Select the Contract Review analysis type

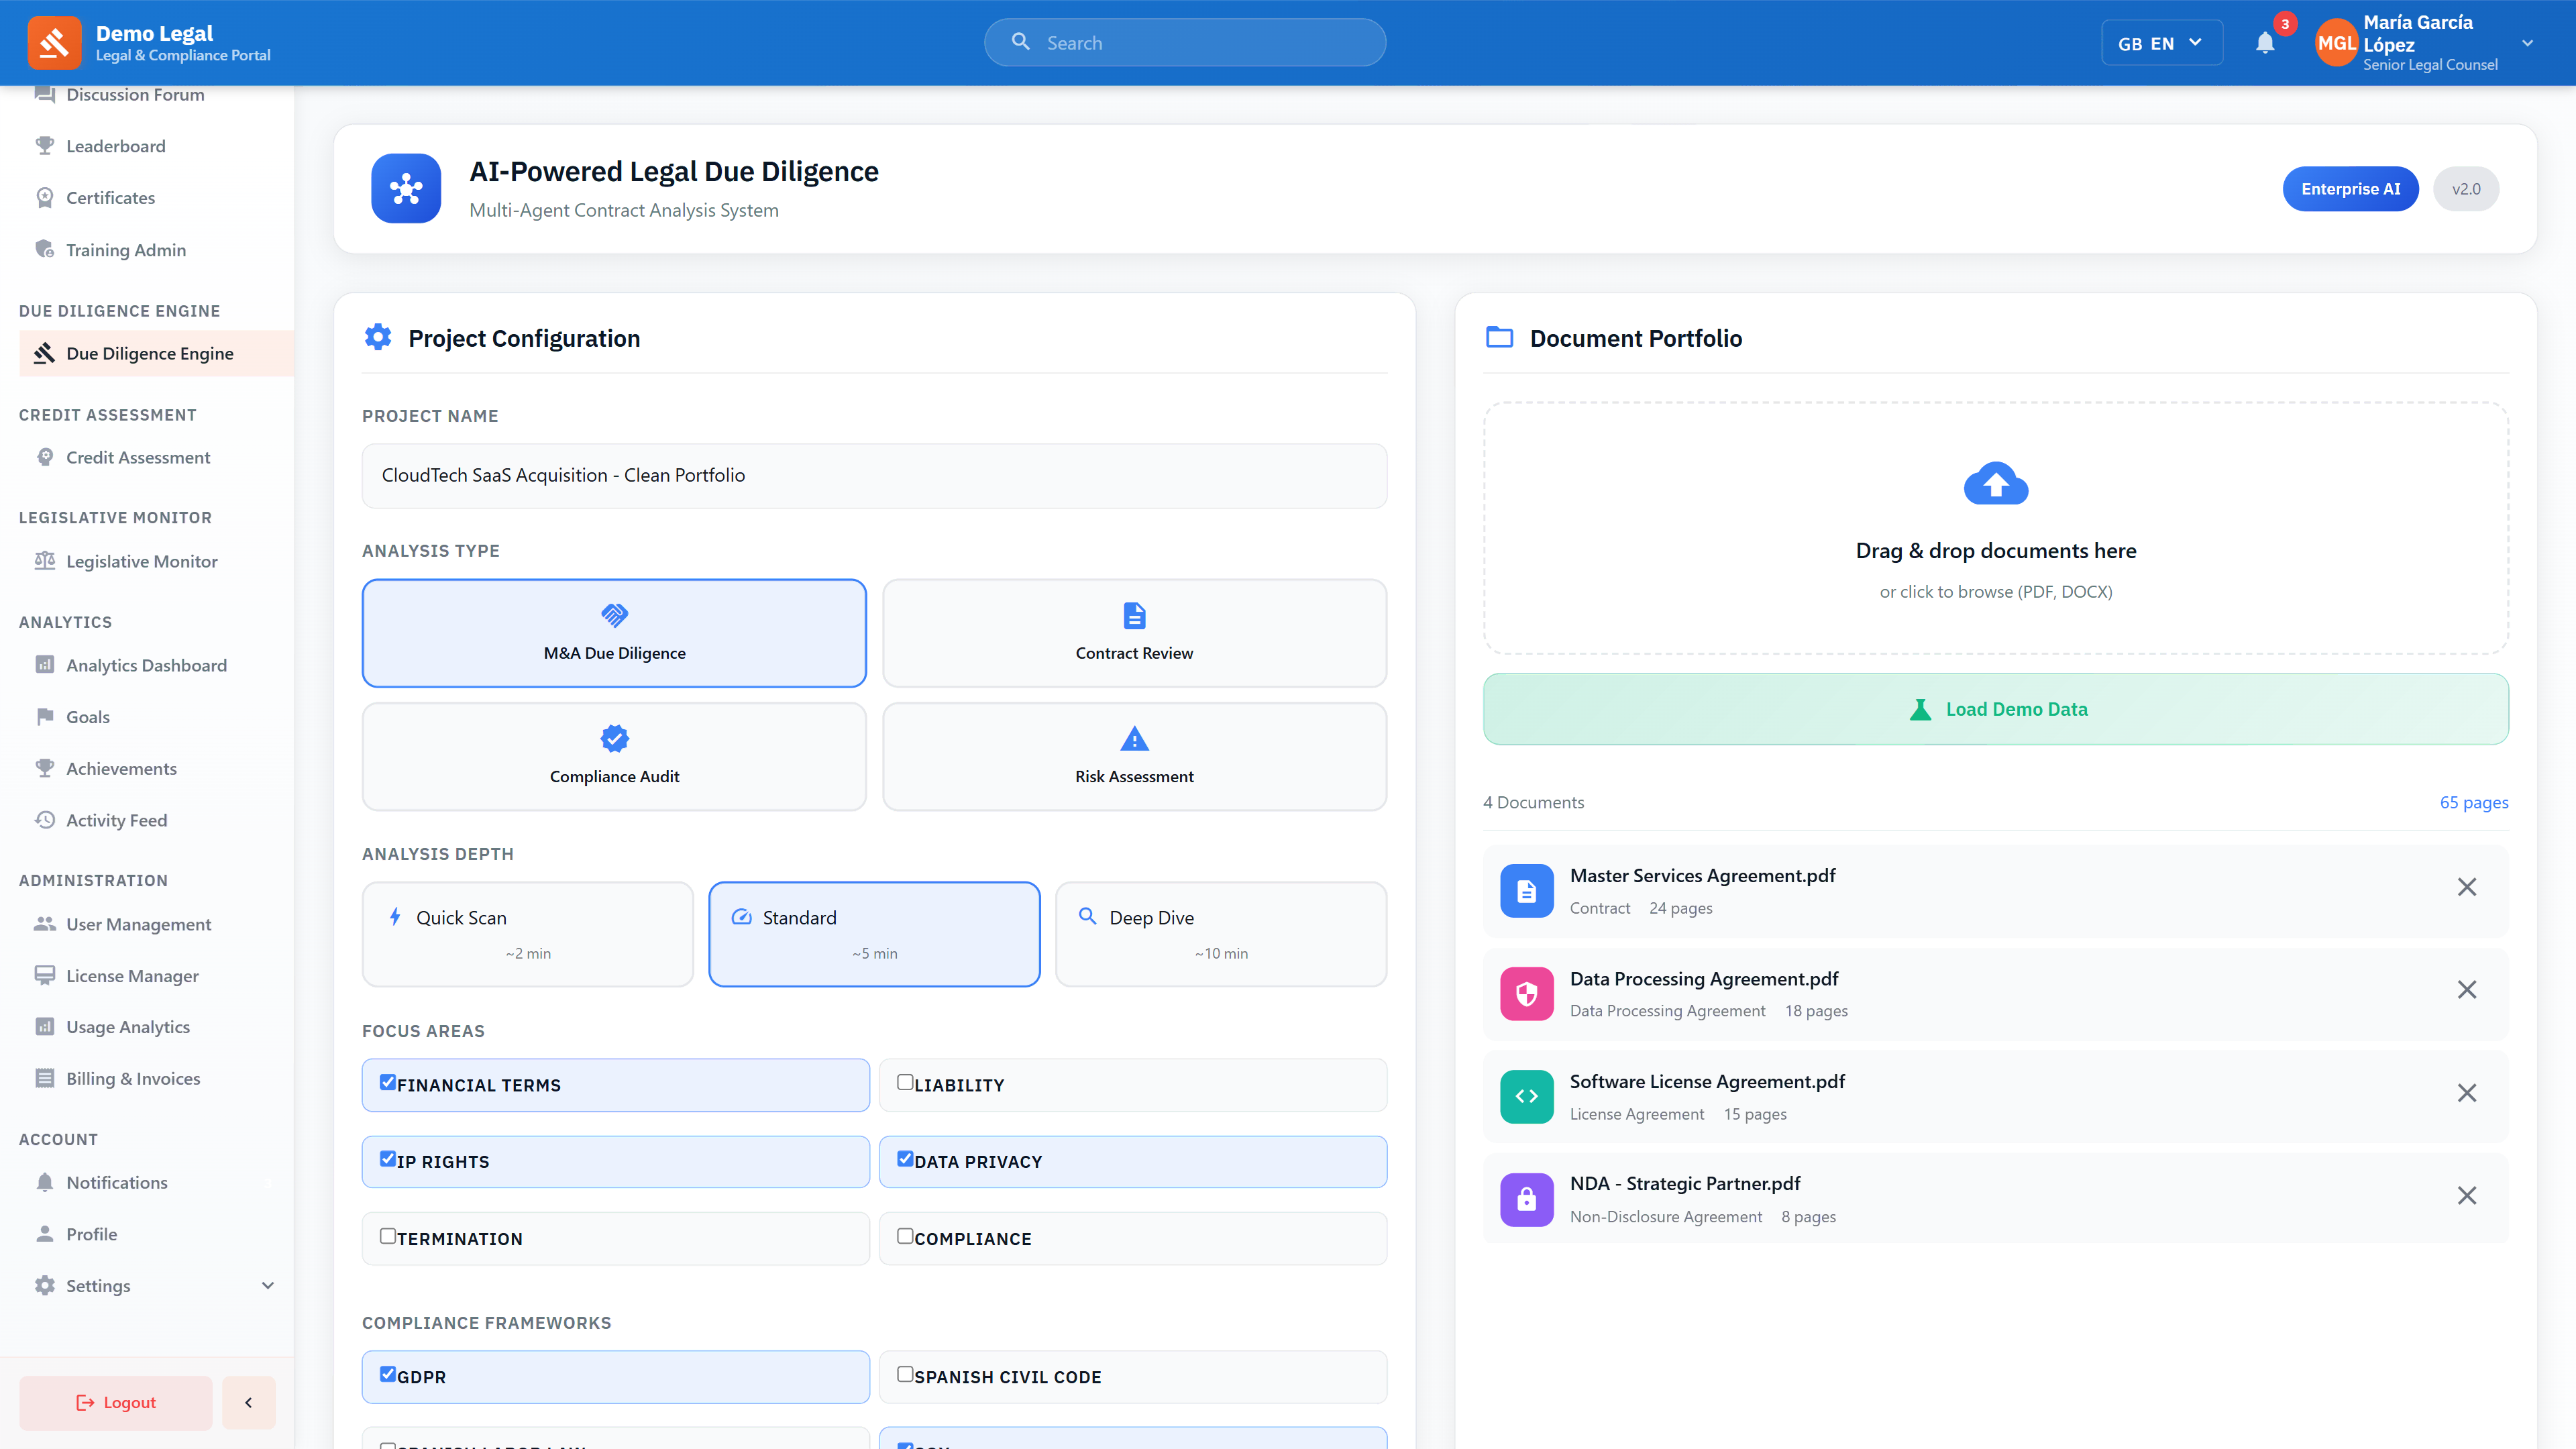pyautogui.click(x=1133, y=633)
